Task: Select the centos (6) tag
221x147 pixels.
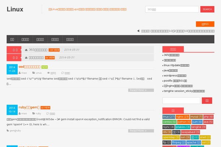Action: (x=169, y=122)
